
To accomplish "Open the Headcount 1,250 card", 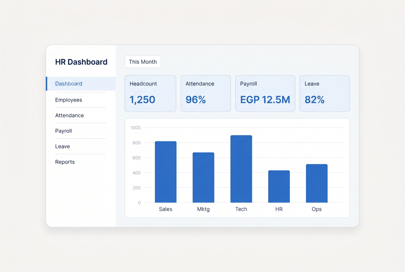I will pyautogui.click(x=150, y=93).
